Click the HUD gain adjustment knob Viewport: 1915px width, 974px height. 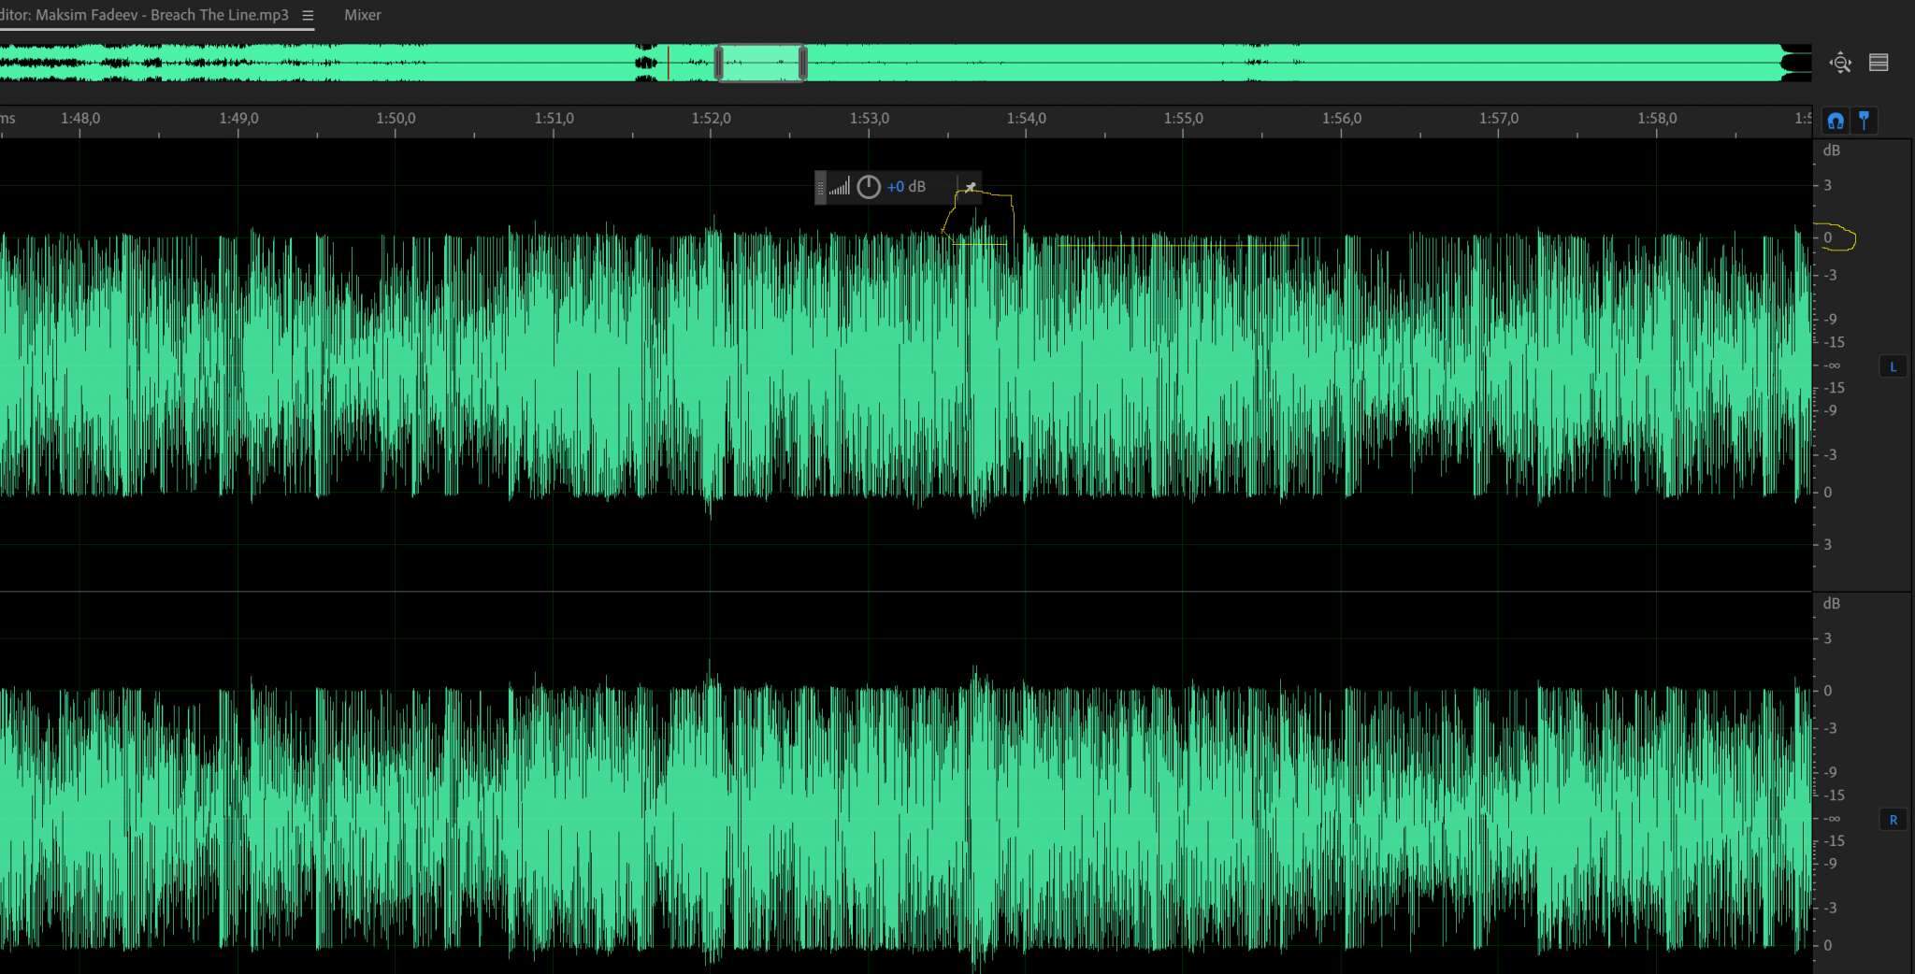[x=869, y=187]
